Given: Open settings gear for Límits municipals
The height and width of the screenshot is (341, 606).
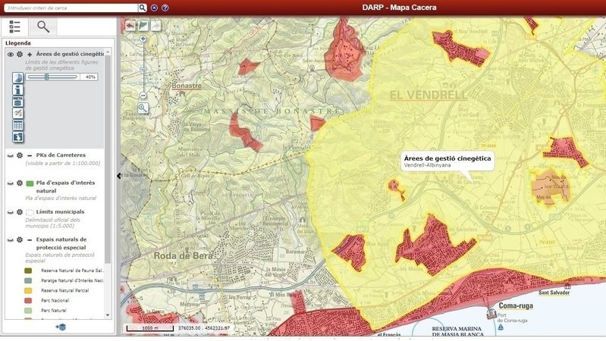Looking at the screenshot, I should click(20, 212).
